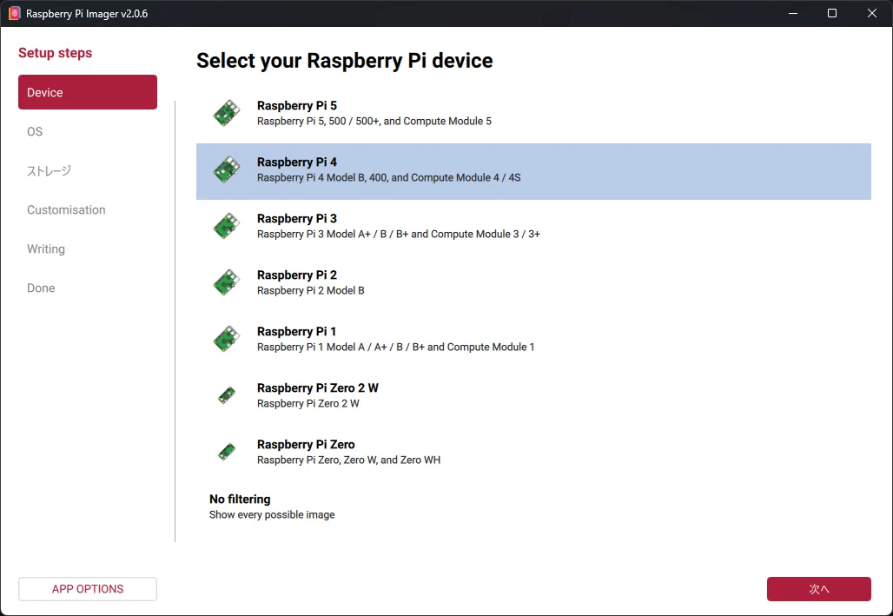
Task: Minimize the Raspberry Pi Imager window
Action: 793,13
